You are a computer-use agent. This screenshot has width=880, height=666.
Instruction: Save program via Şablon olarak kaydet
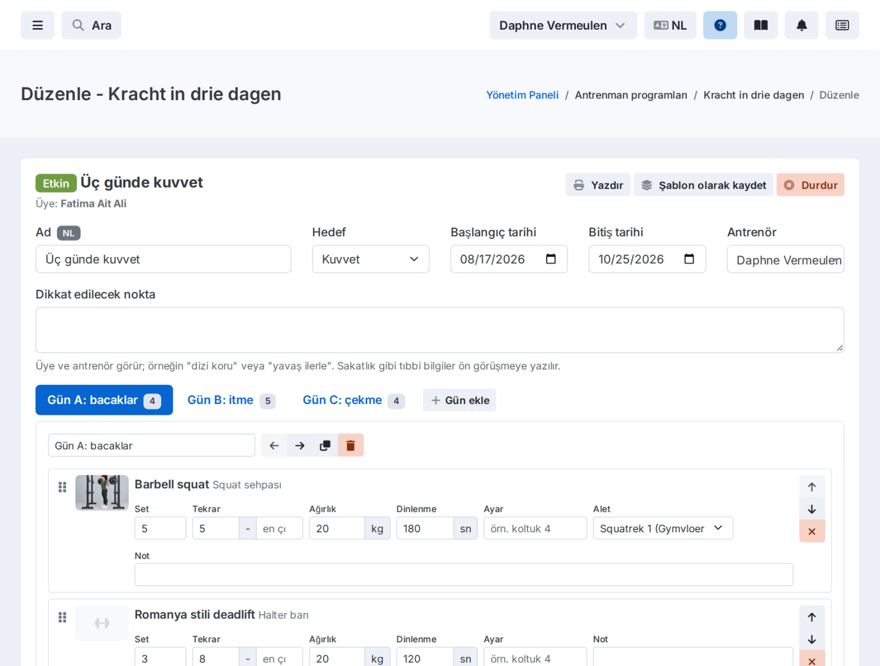click(x=703, y=185)
